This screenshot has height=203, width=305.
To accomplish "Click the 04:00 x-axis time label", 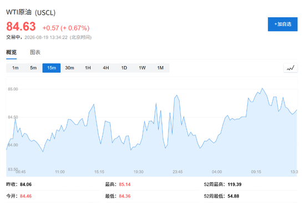I will (x=217, y=172).
